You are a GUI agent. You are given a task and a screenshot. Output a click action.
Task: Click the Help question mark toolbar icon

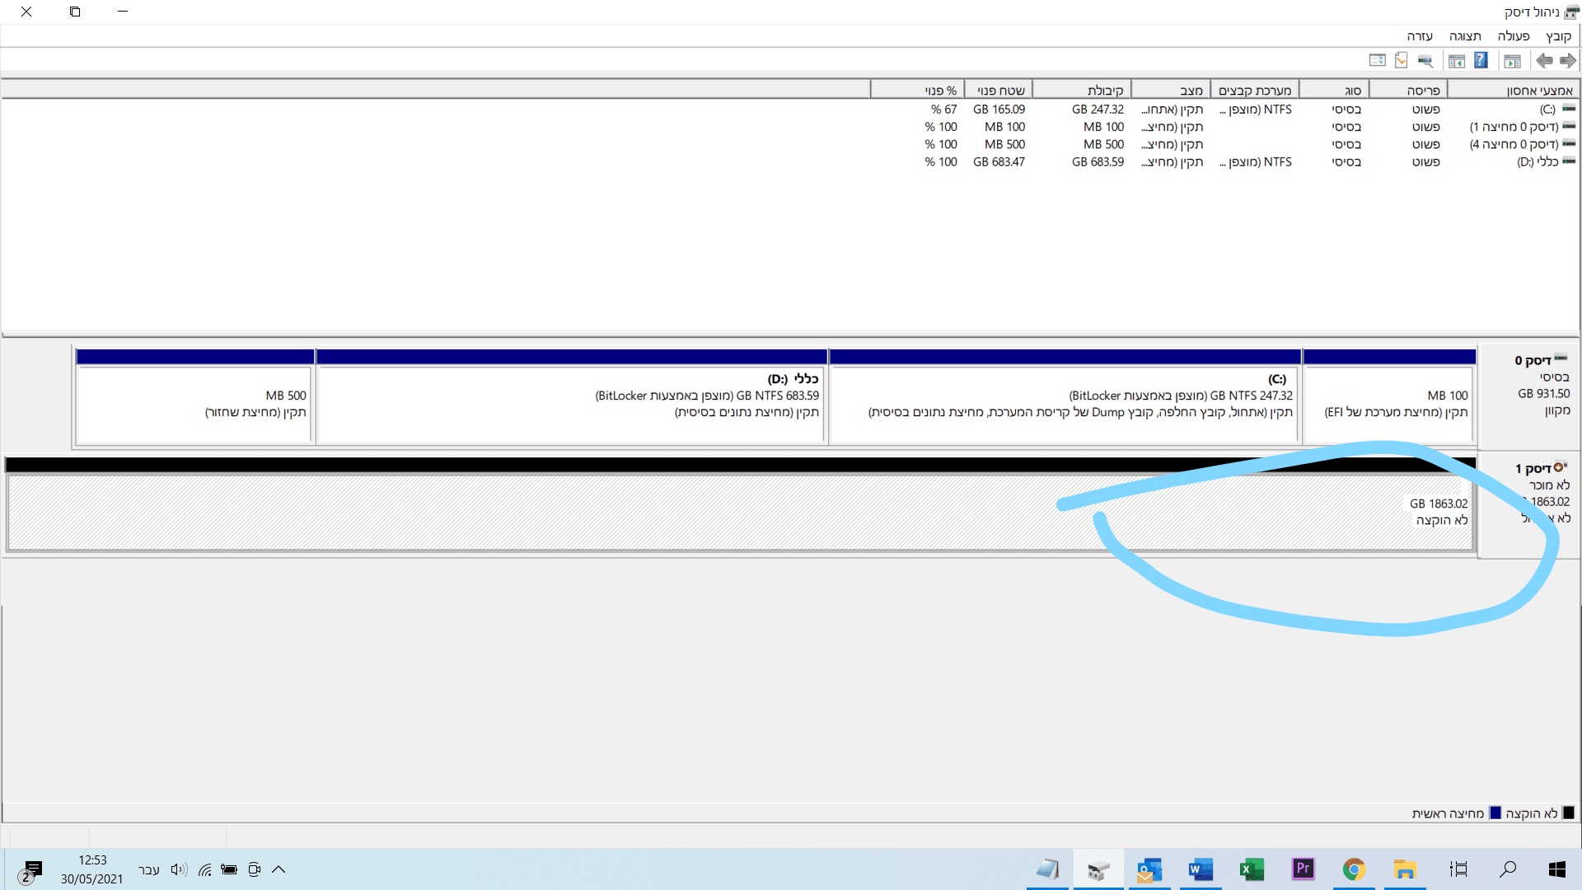(x=1481, y=60)
